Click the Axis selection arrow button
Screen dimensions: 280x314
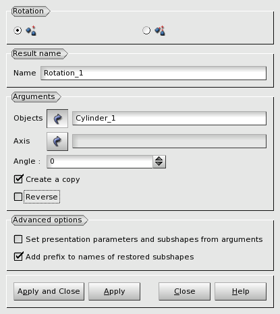(x=57, y=142)
